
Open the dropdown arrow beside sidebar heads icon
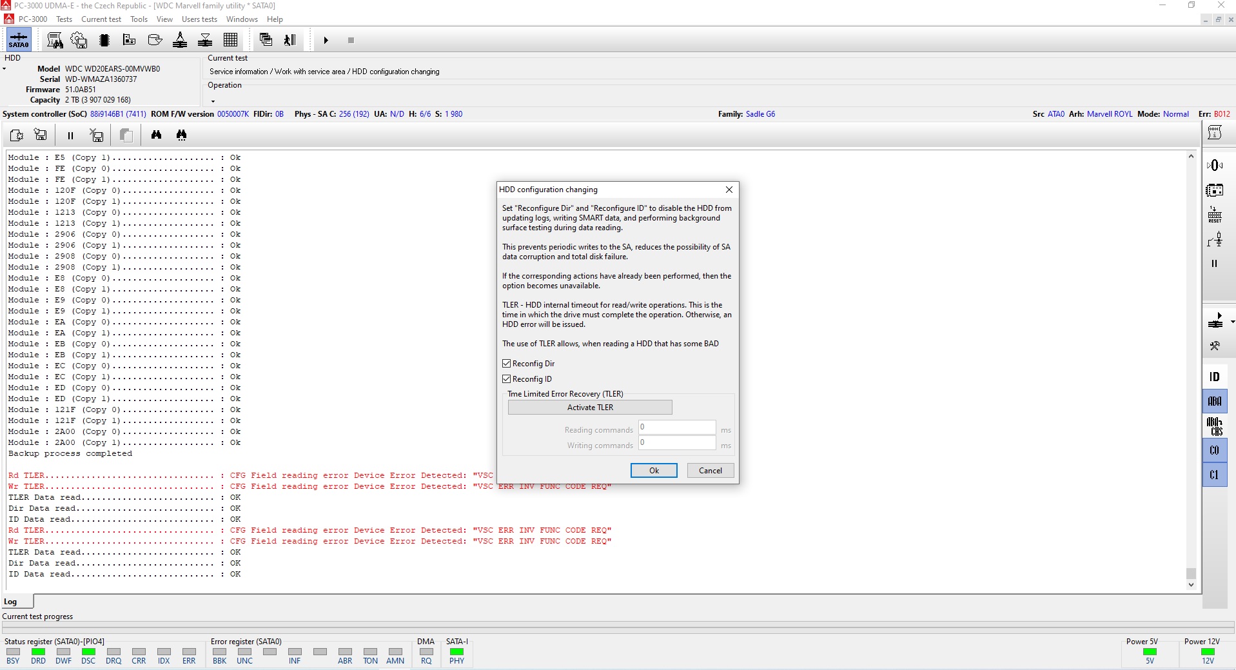point(1232,321)
